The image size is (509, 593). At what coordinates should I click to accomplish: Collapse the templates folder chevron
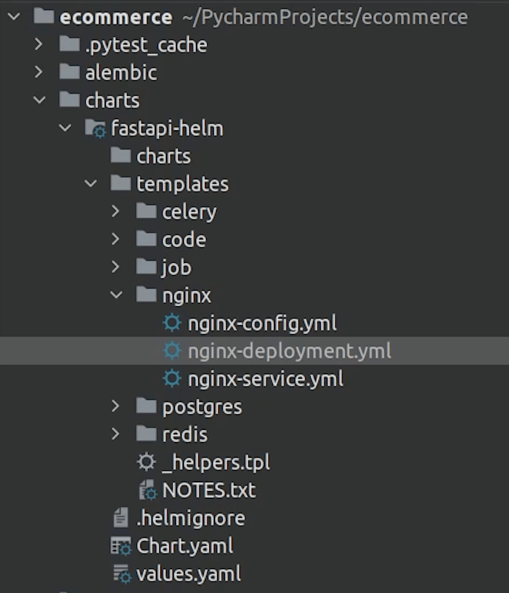coord(91,183)
